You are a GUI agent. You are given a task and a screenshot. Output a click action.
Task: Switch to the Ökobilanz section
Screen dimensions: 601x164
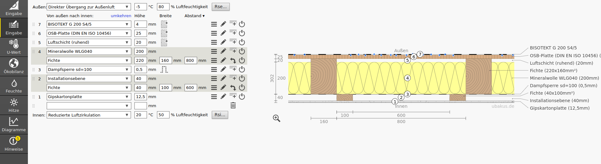[x=14, y=66]
